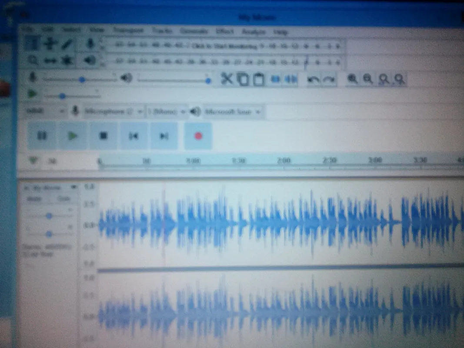Screen dimensions: 464x348
Task: Click the 2:00 mark on the timeline ruler
Action: (284, 160)
